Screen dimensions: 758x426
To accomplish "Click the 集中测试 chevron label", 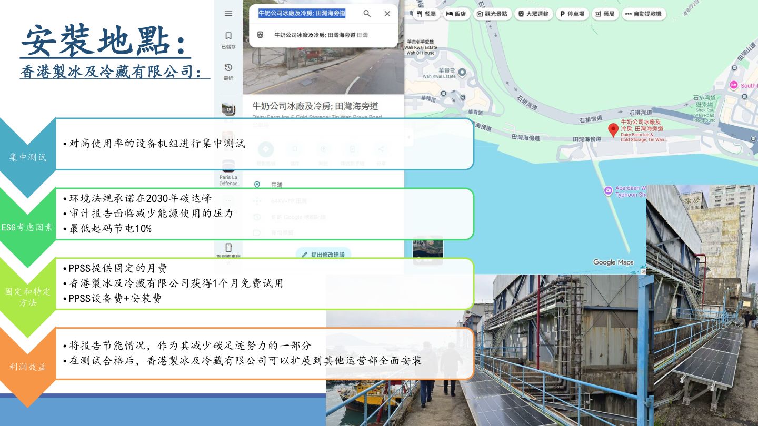I will tap(27, 157).
